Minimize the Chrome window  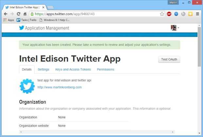tap(183, 3)
